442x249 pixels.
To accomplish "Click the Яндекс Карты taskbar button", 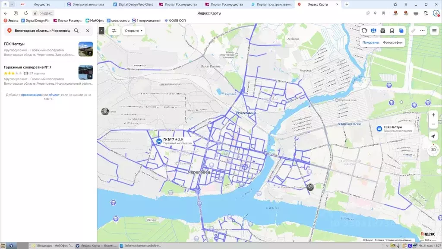I will pos(96,246).
